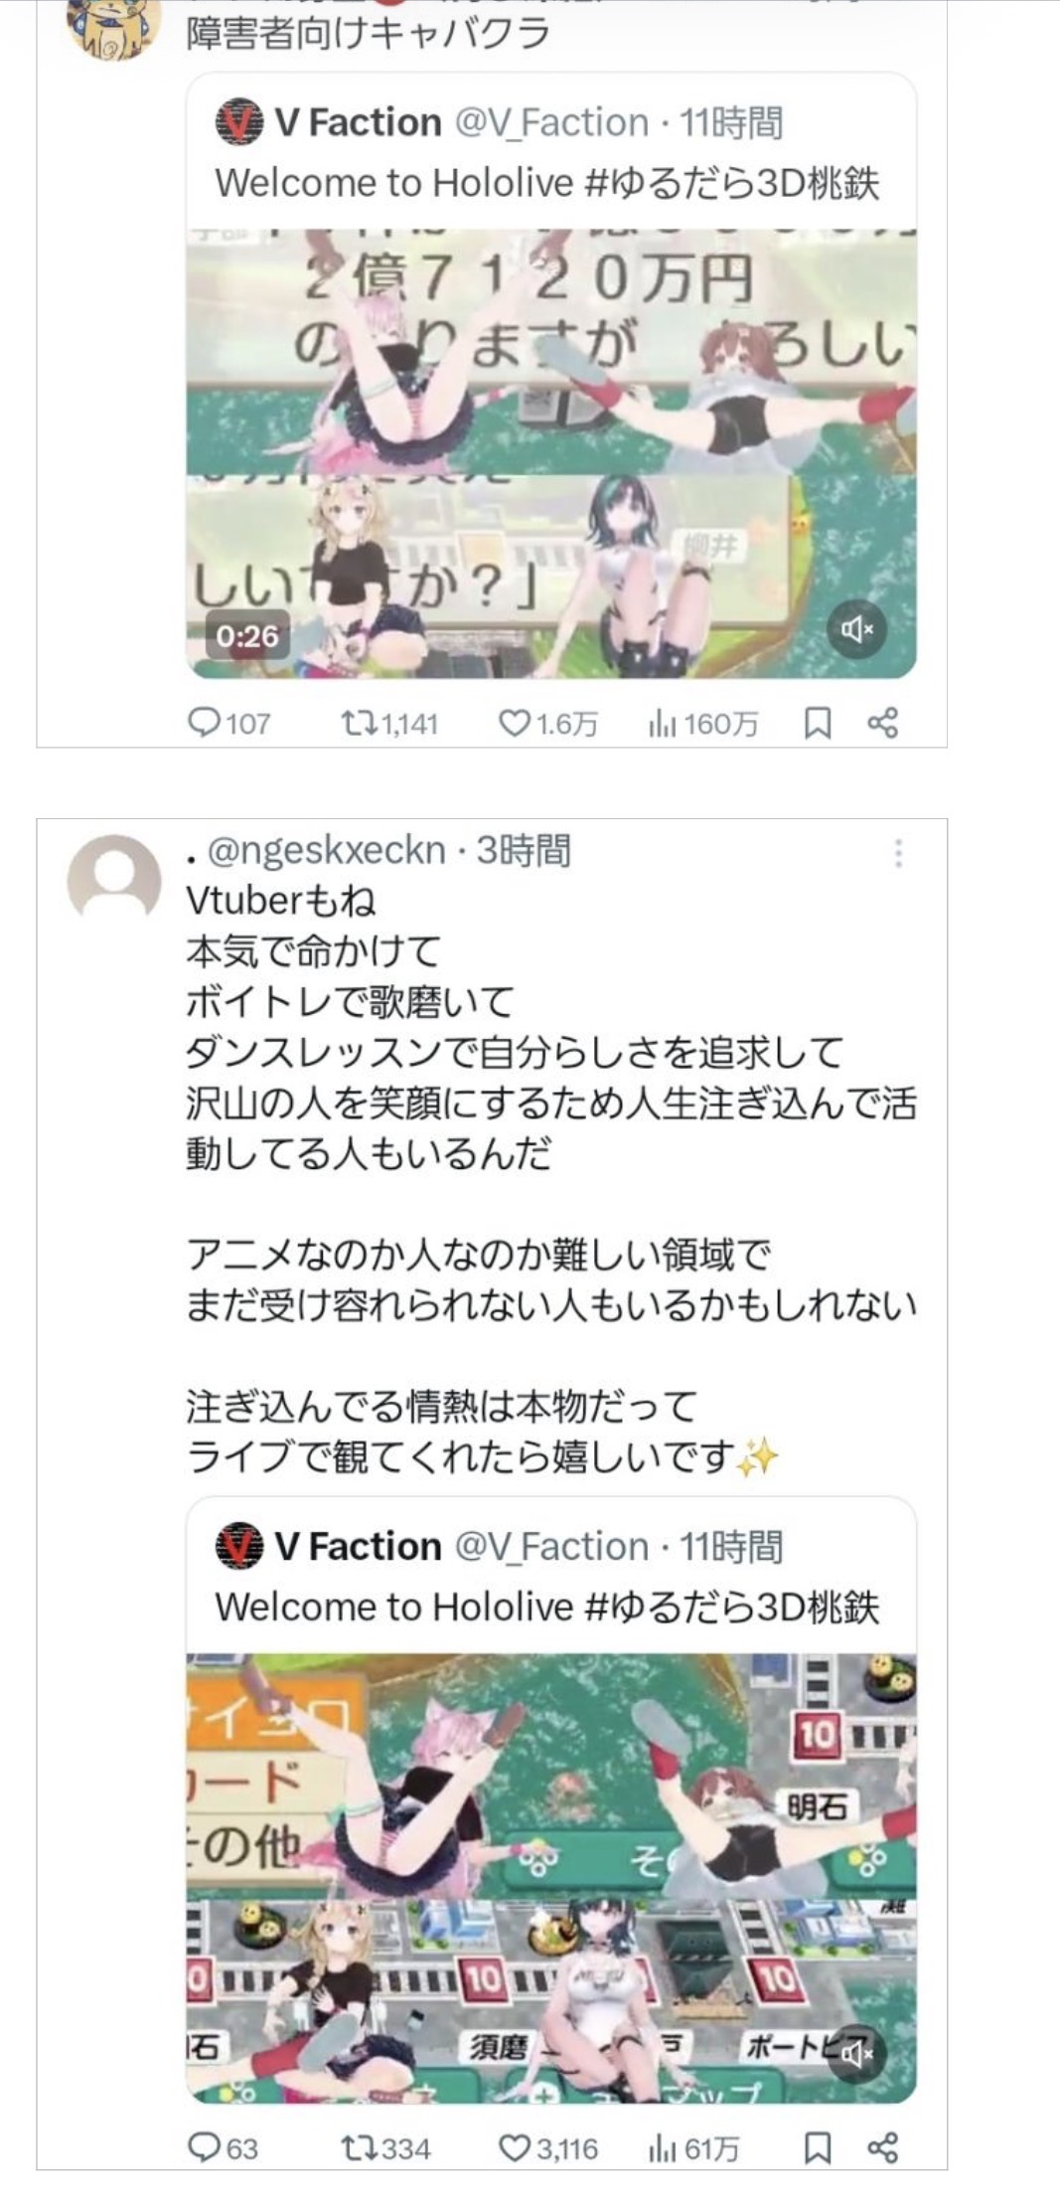Repost the tweet with 1,141 retweets
Screen dimensions: 1060x2209
[x=388, y=723]
